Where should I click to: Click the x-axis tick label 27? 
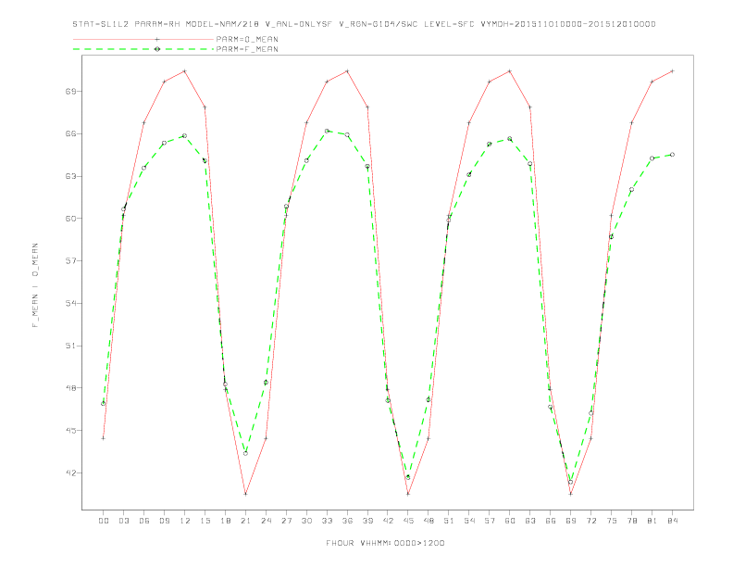coord(286,521)
